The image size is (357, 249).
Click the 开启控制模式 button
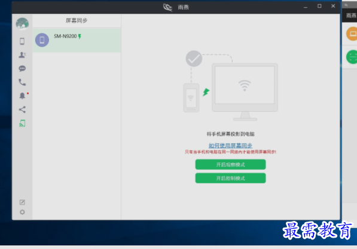[230, 178]
